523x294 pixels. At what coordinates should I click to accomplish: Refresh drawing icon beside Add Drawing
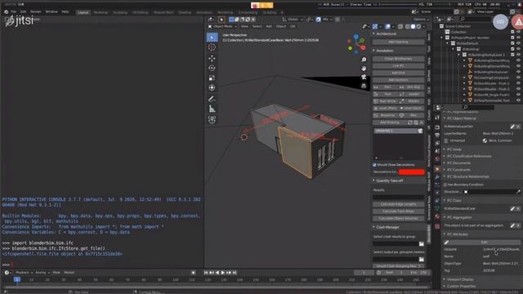pos(410,122)
